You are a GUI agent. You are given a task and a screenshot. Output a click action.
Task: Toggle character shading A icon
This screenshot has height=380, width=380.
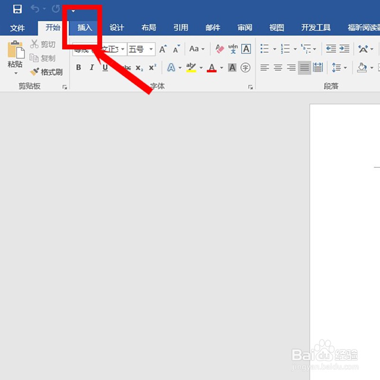point(232,67)
